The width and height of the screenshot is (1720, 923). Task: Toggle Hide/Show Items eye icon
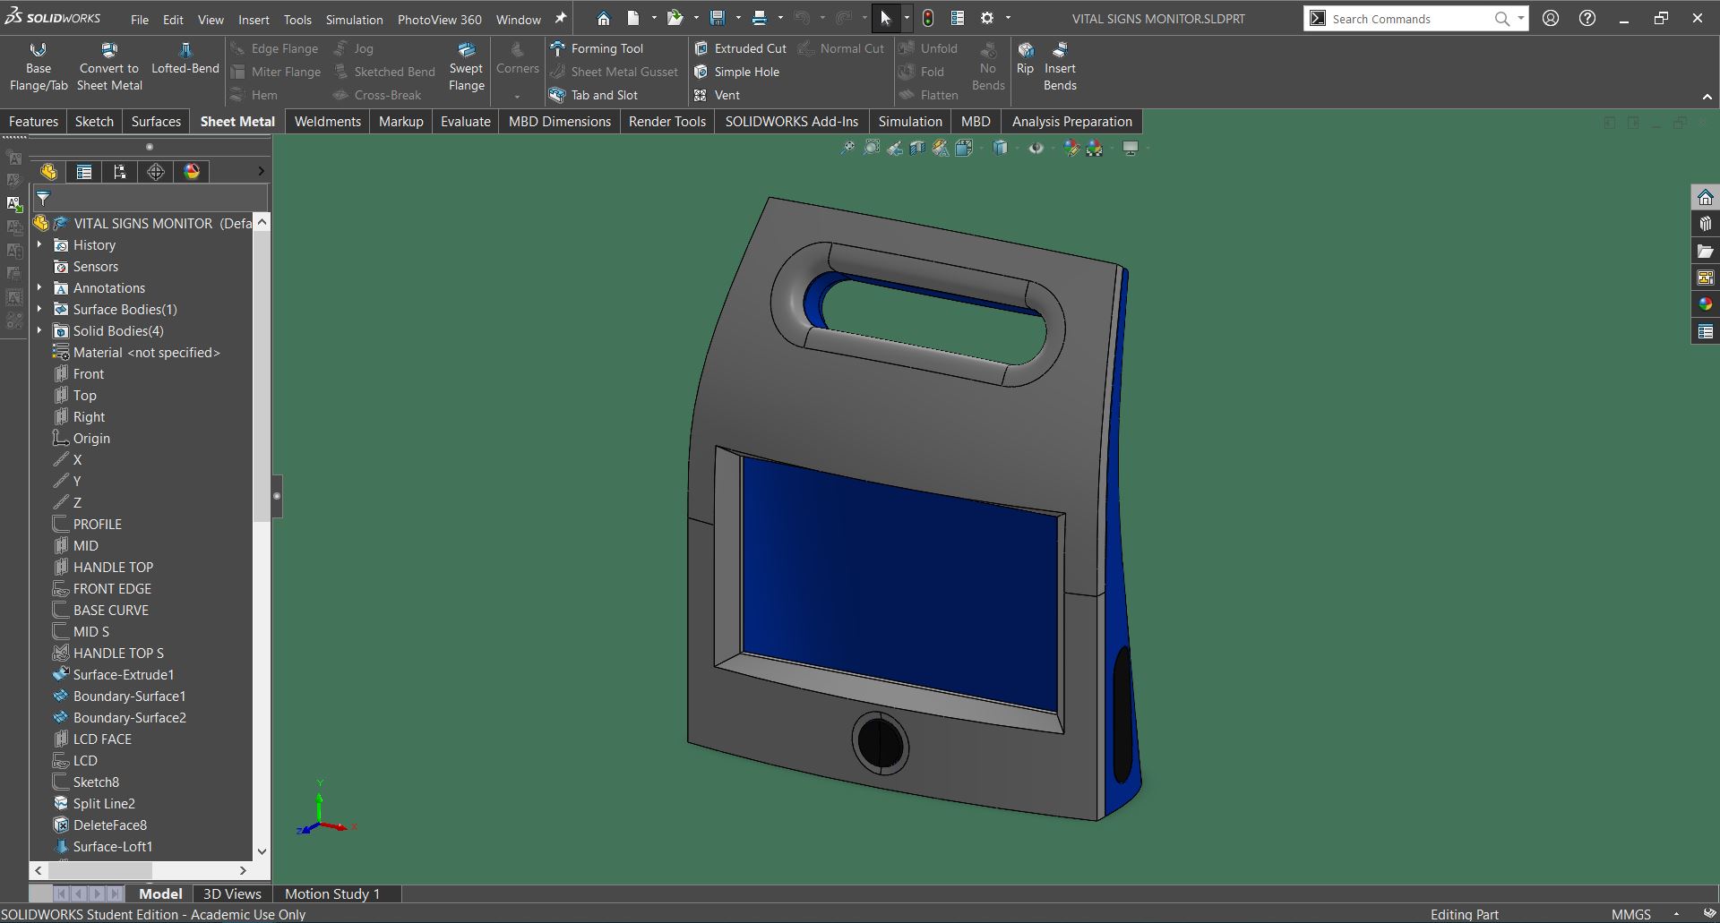coord(1036,149)
